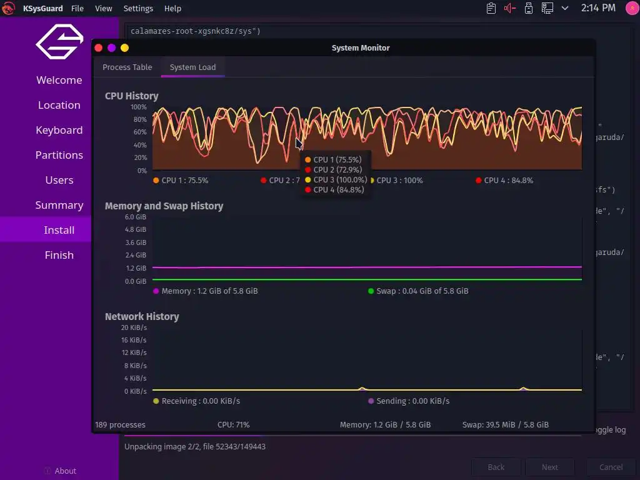
Task: Click 'CPU 2 (72.9%)' in the tooltip
Action: [337, 170]
